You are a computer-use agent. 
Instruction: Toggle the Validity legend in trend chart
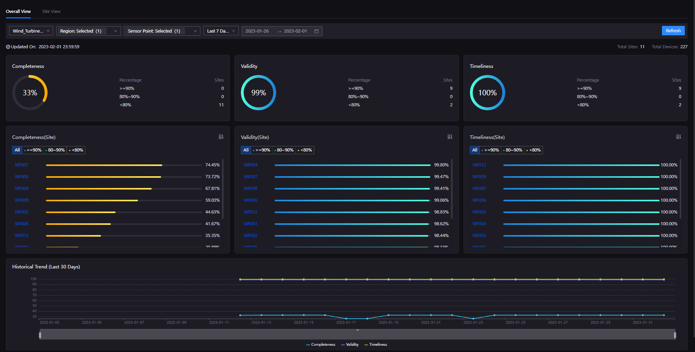click(x=350, y=345)
